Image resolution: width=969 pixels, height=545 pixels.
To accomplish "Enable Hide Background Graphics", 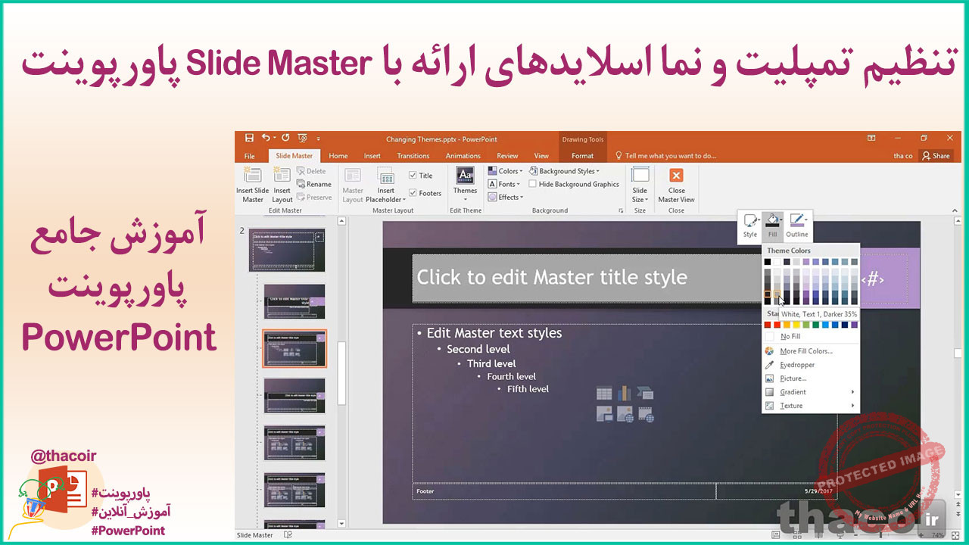I will click(x=532, y=184).
